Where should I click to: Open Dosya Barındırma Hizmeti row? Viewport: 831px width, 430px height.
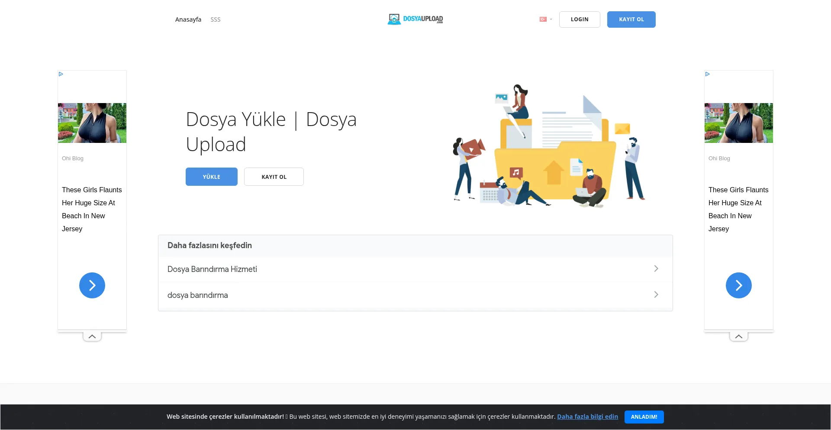[415, 269]
